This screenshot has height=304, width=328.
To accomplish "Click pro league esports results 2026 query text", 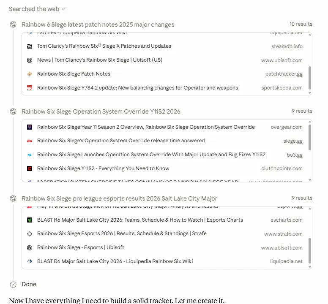I will pos(120,198).
